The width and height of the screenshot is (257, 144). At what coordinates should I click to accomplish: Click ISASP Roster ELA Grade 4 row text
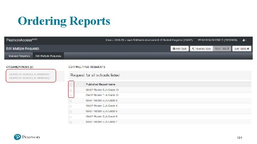101,106
